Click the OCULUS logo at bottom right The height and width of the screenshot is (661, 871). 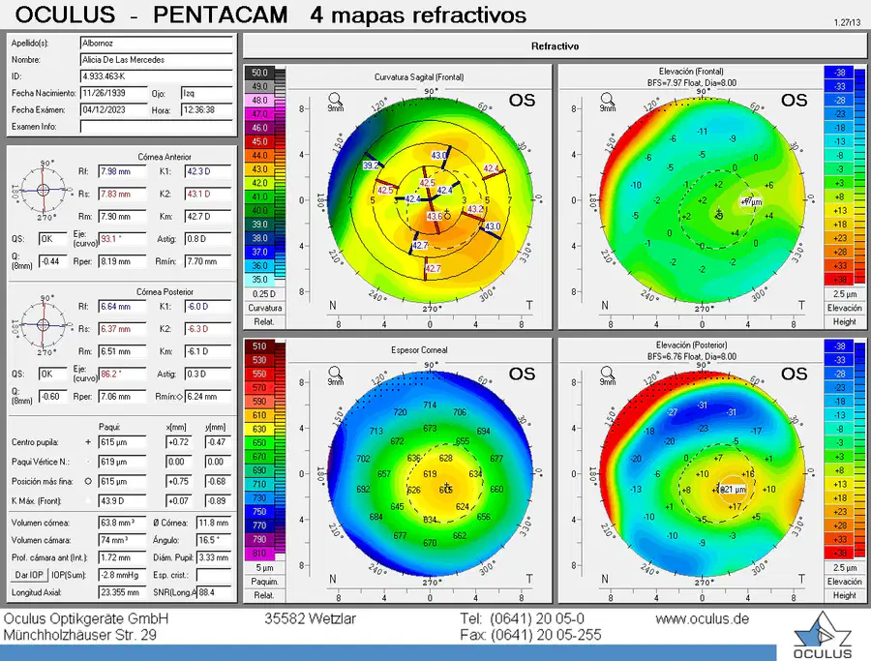tap(822, 636)
